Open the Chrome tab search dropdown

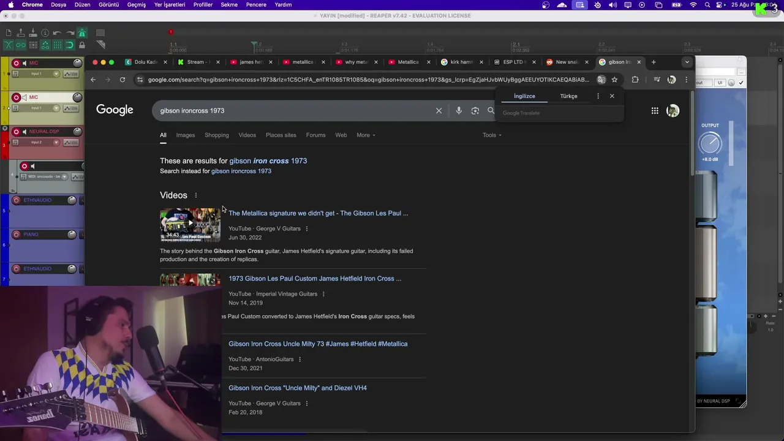[687, 62]
